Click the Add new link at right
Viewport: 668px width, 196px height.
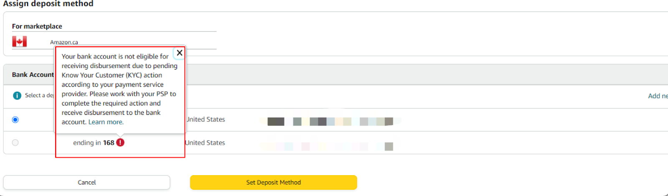[658, 96]
